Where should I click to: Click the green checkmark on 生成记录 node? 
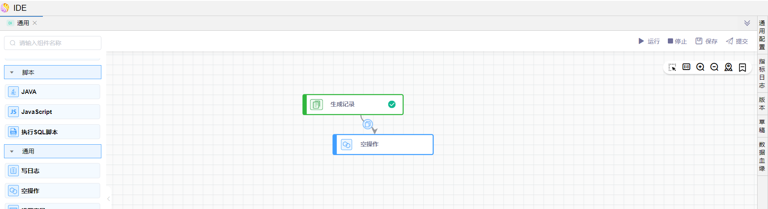[392, 104]
